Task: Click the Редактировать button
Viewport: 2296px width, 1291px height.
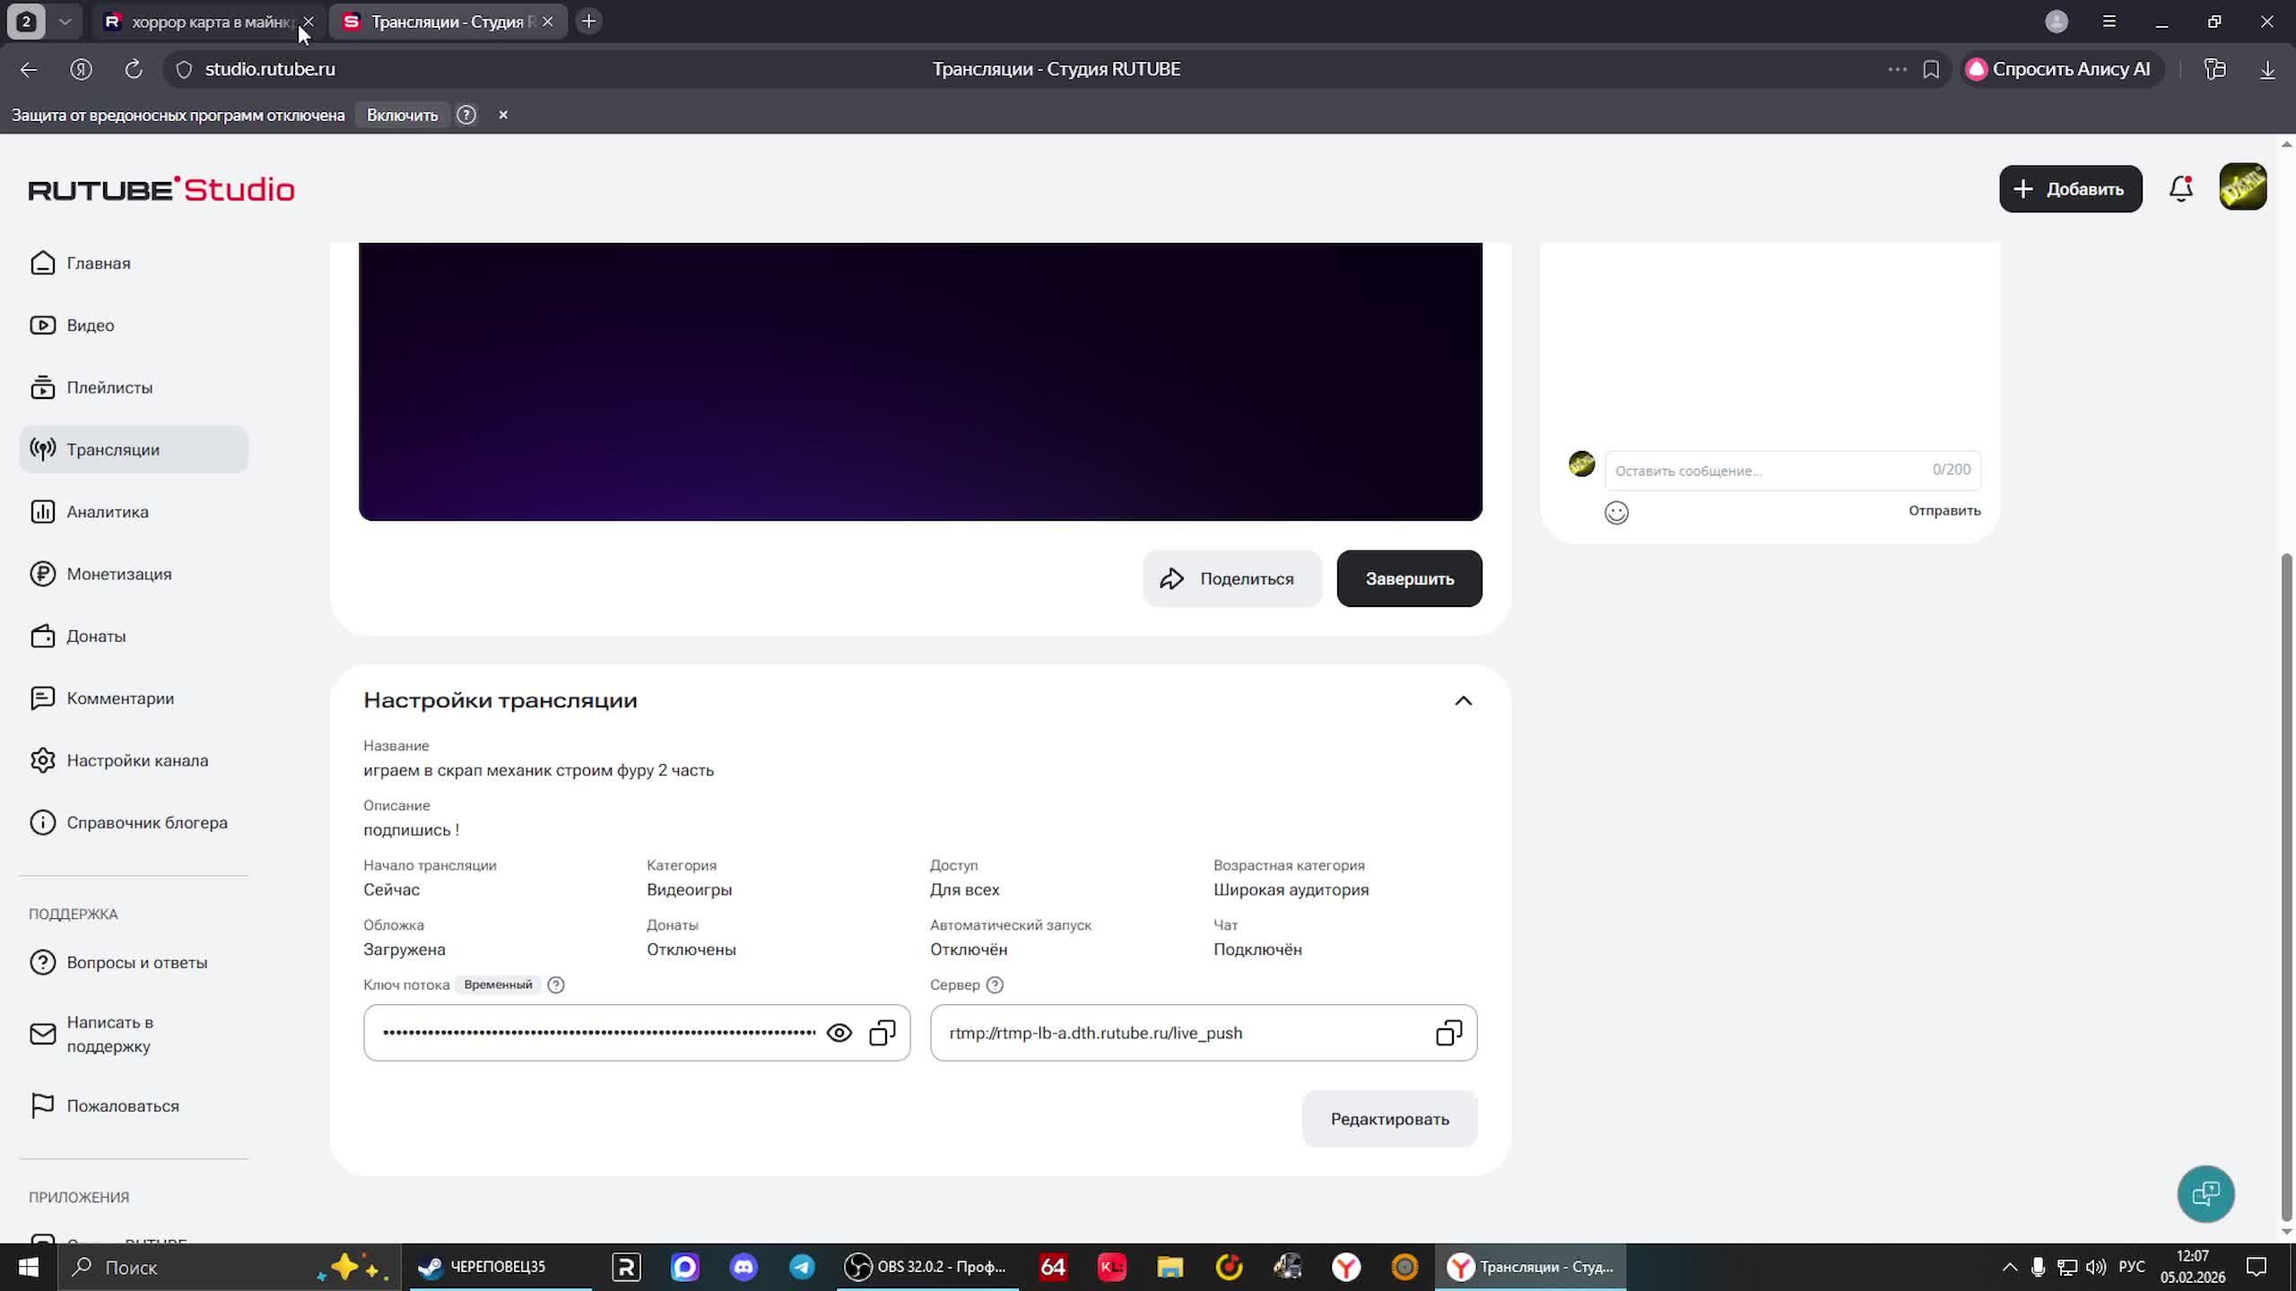Action: click(x=1389, y=1119)
